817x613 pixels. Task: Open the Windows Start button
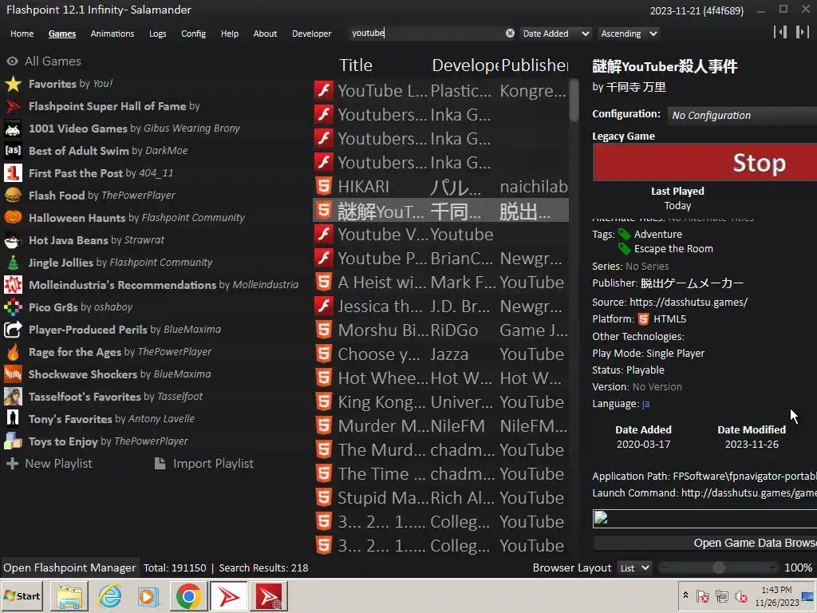(x=22, y=595)
